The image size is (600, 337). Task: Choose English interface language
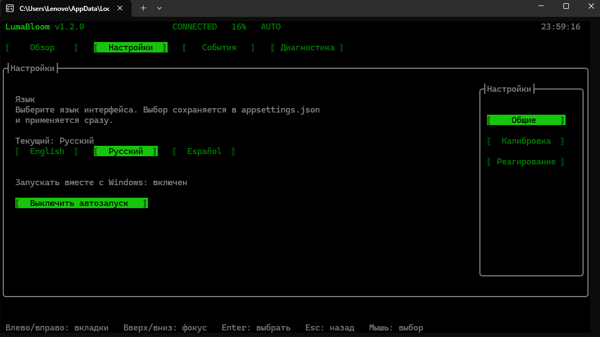pos(47,151)
